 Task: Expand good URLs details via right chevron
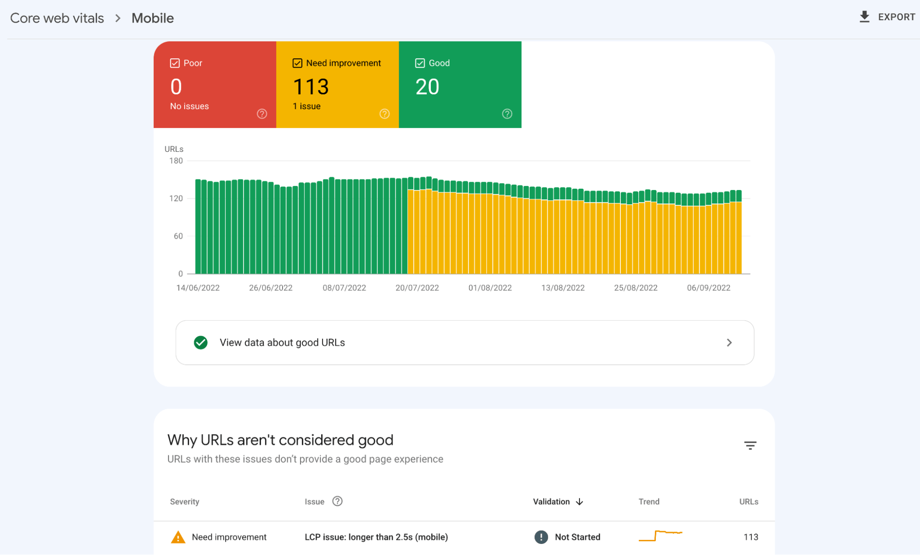[729, 342]
